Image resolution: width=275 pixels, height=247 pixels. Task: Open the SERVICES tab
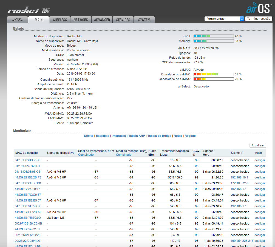point(123,20)
